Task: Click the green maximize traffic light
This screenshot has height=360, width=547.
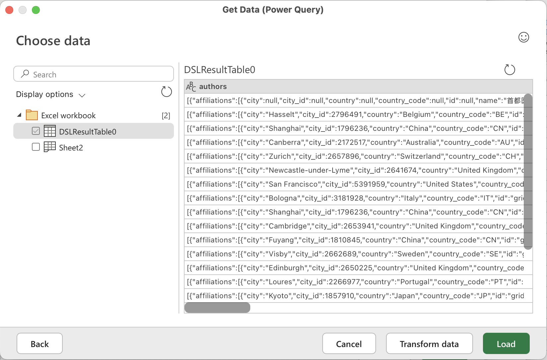Action: [x=36, y=10]
